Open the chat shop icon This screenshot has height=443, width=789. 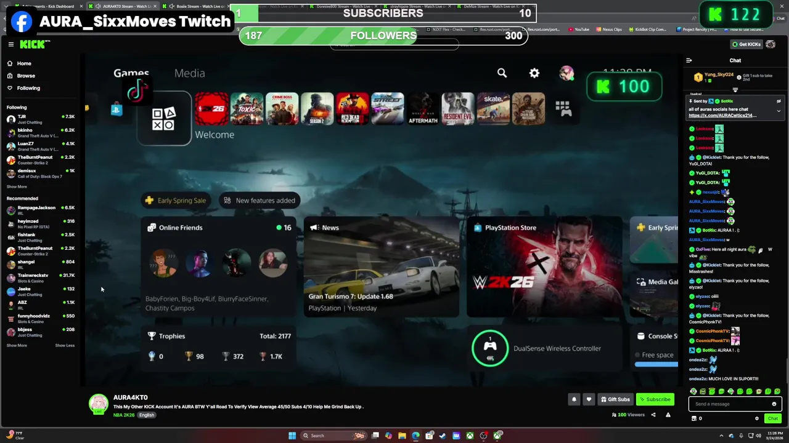point(694,418)
